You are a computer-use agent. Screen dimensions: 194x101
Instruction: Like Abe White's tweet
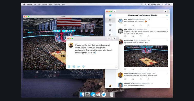(x=141, y=36)
